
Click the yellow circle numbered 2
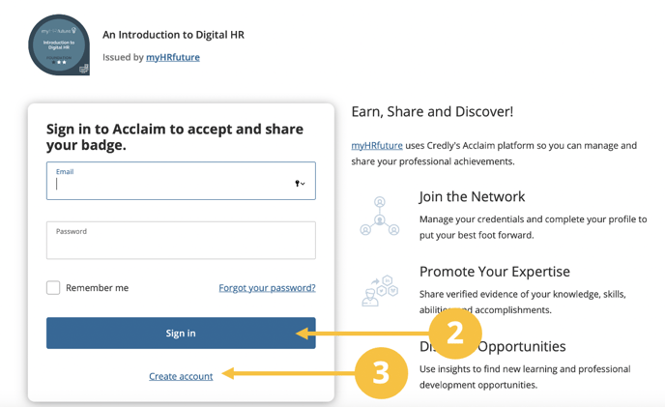pyautogui.click(x=455, y=334)
